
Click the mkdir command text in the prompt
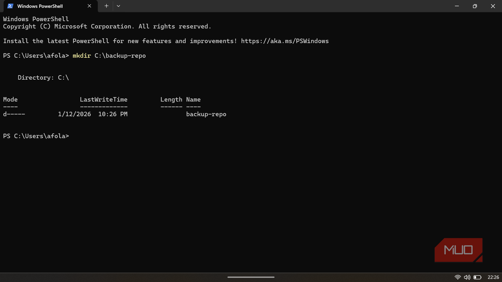click(82, 56)
